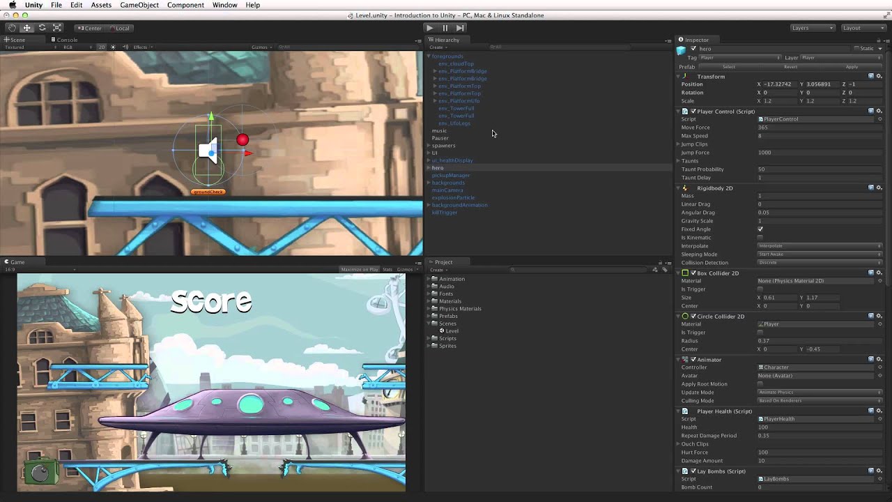Click the prefab Apply button
The image size is (892, 502).
coord(852,67)
